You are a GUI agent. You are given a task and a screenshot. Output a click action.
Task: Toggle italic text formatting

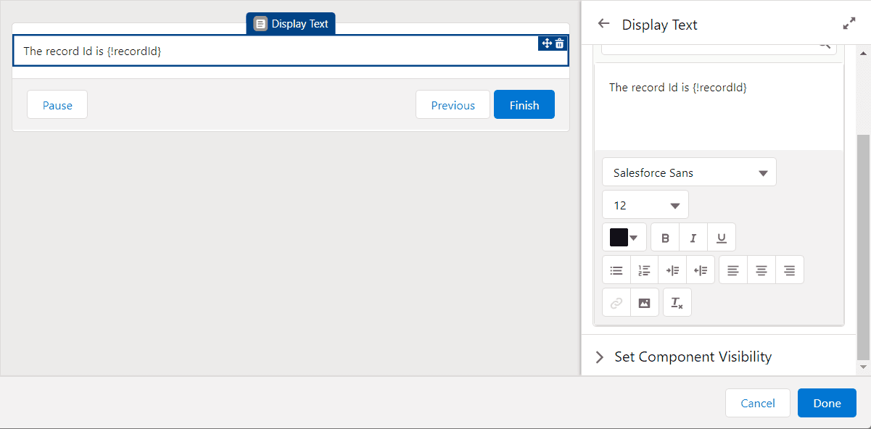pos(693,238)
